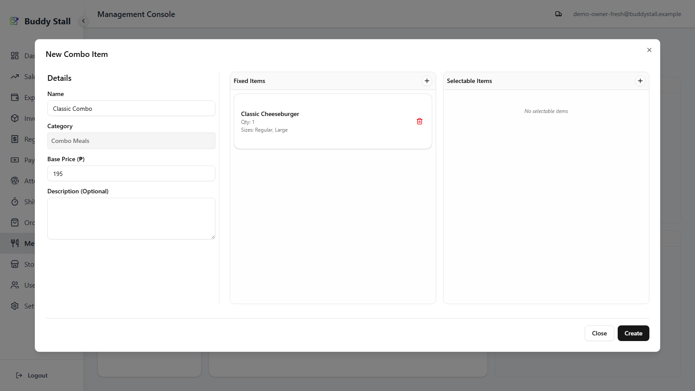Click the Create button
This screenshot has width=695, height=391.
pos(633,333)
